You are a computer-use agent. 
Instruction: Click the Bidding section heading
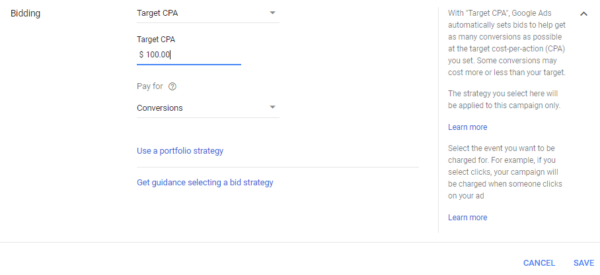pyautogui.click(x=25, y=14)
